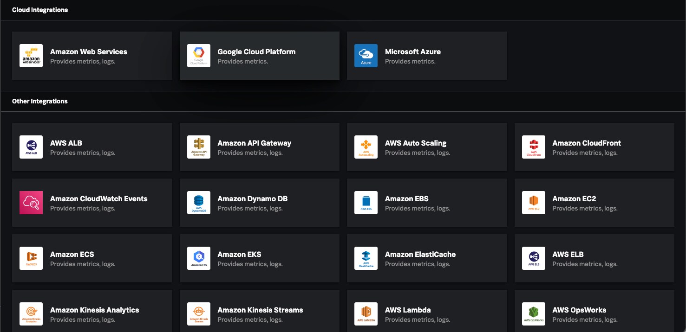The image size is (686, 332).
Task: Click the AWS ELB icon
Action: (534, 258)
